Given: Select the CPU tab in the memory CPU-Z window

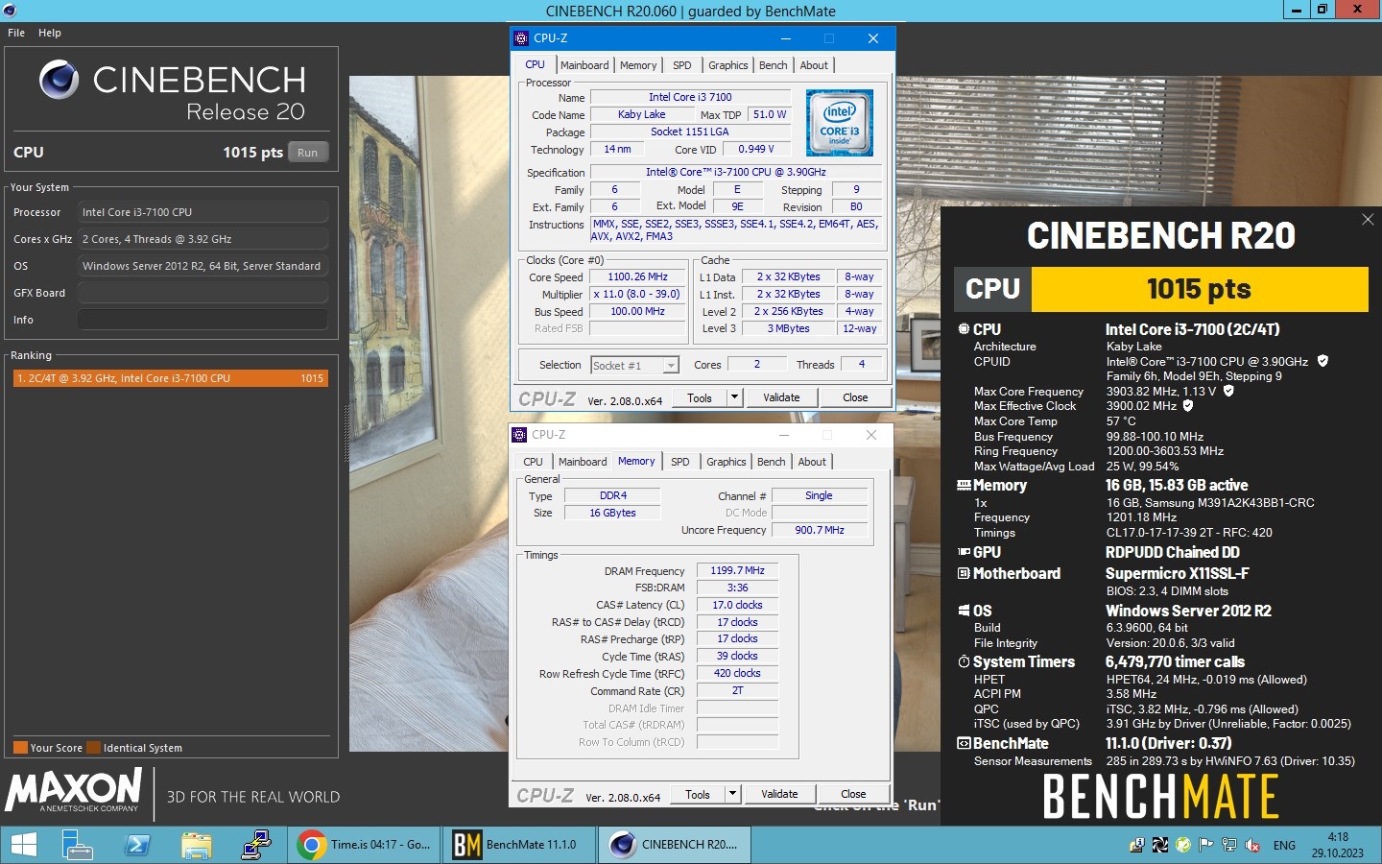Looking at the screenshot, I should click(x=533, y=462).
